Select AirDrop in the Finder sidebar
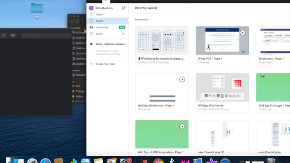Screen dimensions: 290x163 tap(79, 32)
